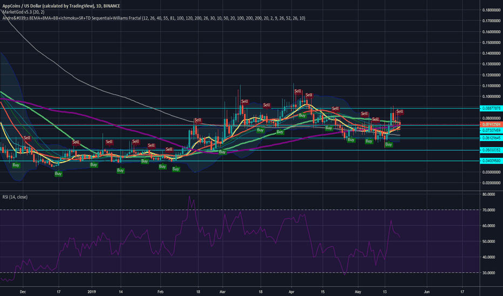Click the 13 date label after May
The image size is (503, 296).
[385, 292]
